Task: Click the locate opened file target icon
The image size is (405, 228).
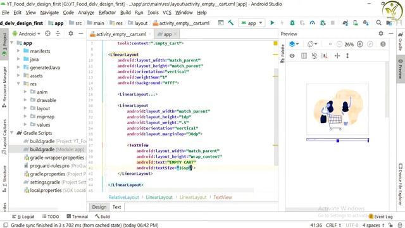Action: [x=47, y=34]
